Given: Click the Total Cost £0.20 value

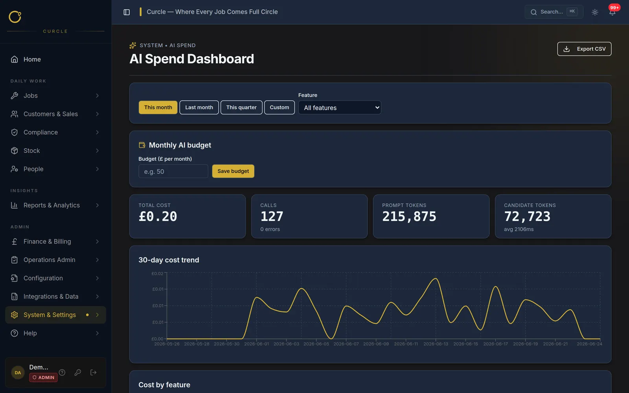Looking at the screenshot, I should [x=158, y=217].
